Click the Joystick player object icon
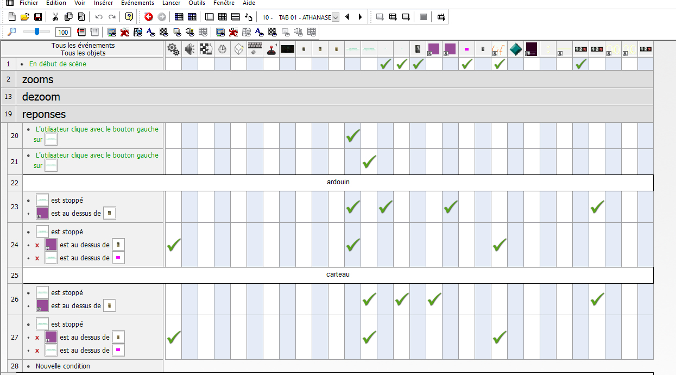This screenshot has height=375, width=676. [x=271, y=49]
